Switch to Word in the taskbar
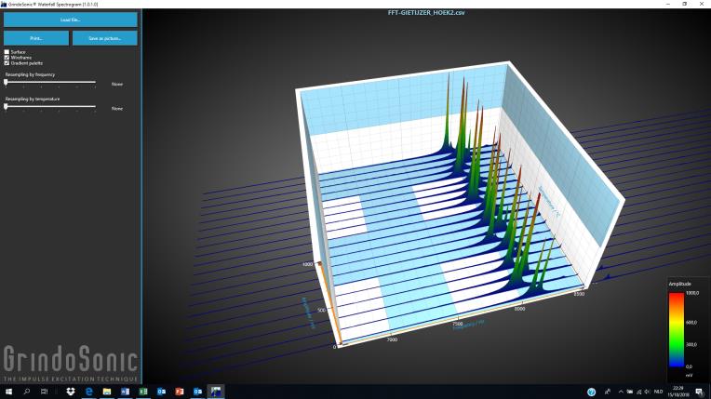Screen dimensions: 711x399 coord(125,392)
